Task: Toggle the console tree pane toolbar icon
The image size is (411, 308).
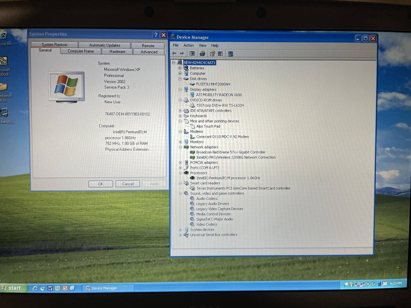Action: pyautogui.click(x=192, y=53)
